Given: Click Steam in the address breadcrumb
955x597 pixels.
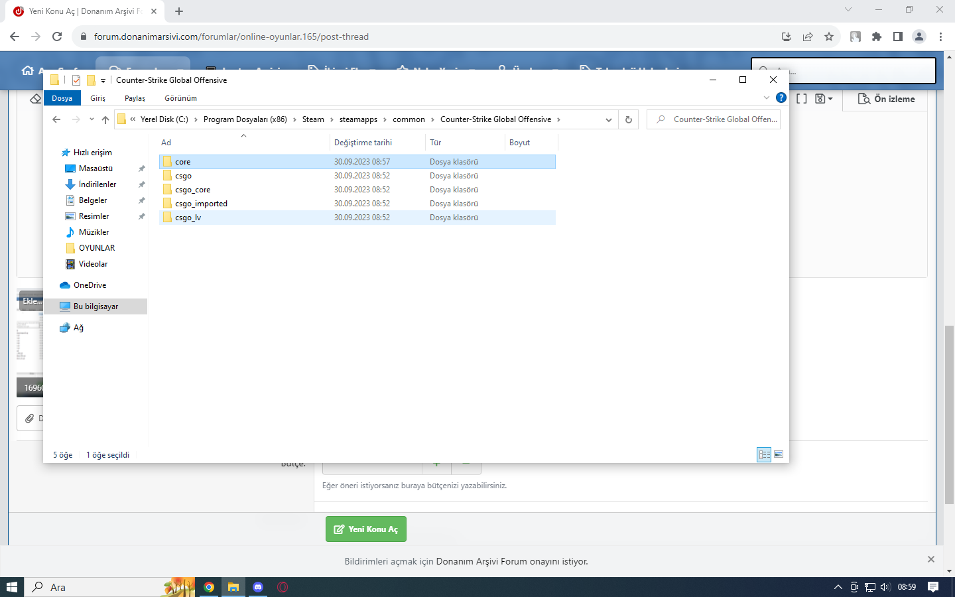Looking at the screenshot, I should click(x=313, y=119).
